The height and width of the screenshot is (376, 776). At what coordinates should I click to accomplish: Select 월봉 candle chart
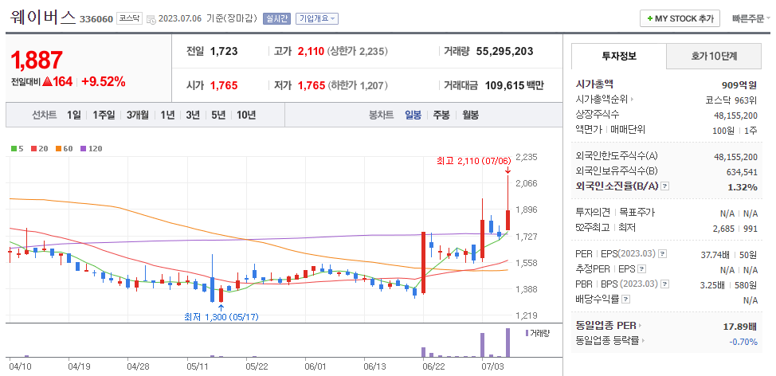(x=471, y=116)
